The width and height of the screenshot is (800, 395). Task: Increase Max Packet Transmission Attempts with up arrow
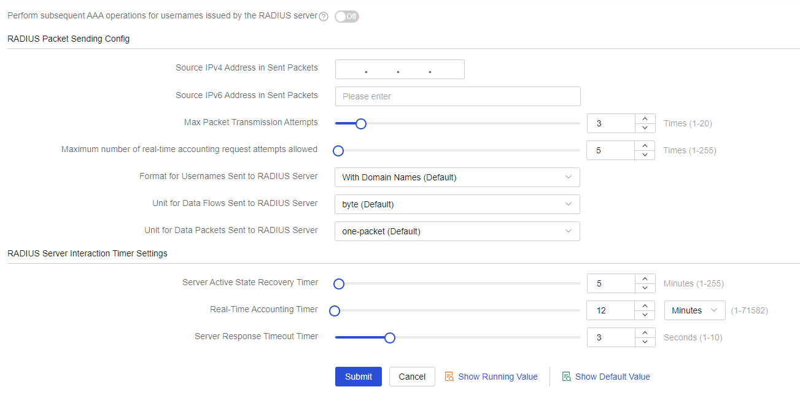pyautogui.click(x=645, y=119)
